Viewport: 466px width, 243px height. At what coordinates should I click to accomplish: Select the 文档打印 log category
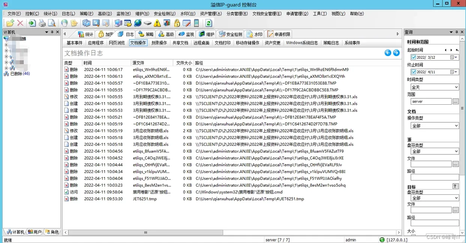(x=222, y=43)
